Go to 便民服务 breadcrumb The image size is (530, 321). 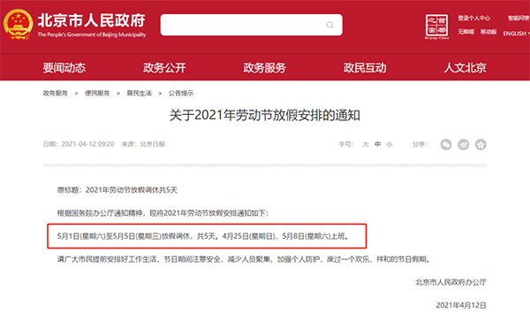click(97, 93)
